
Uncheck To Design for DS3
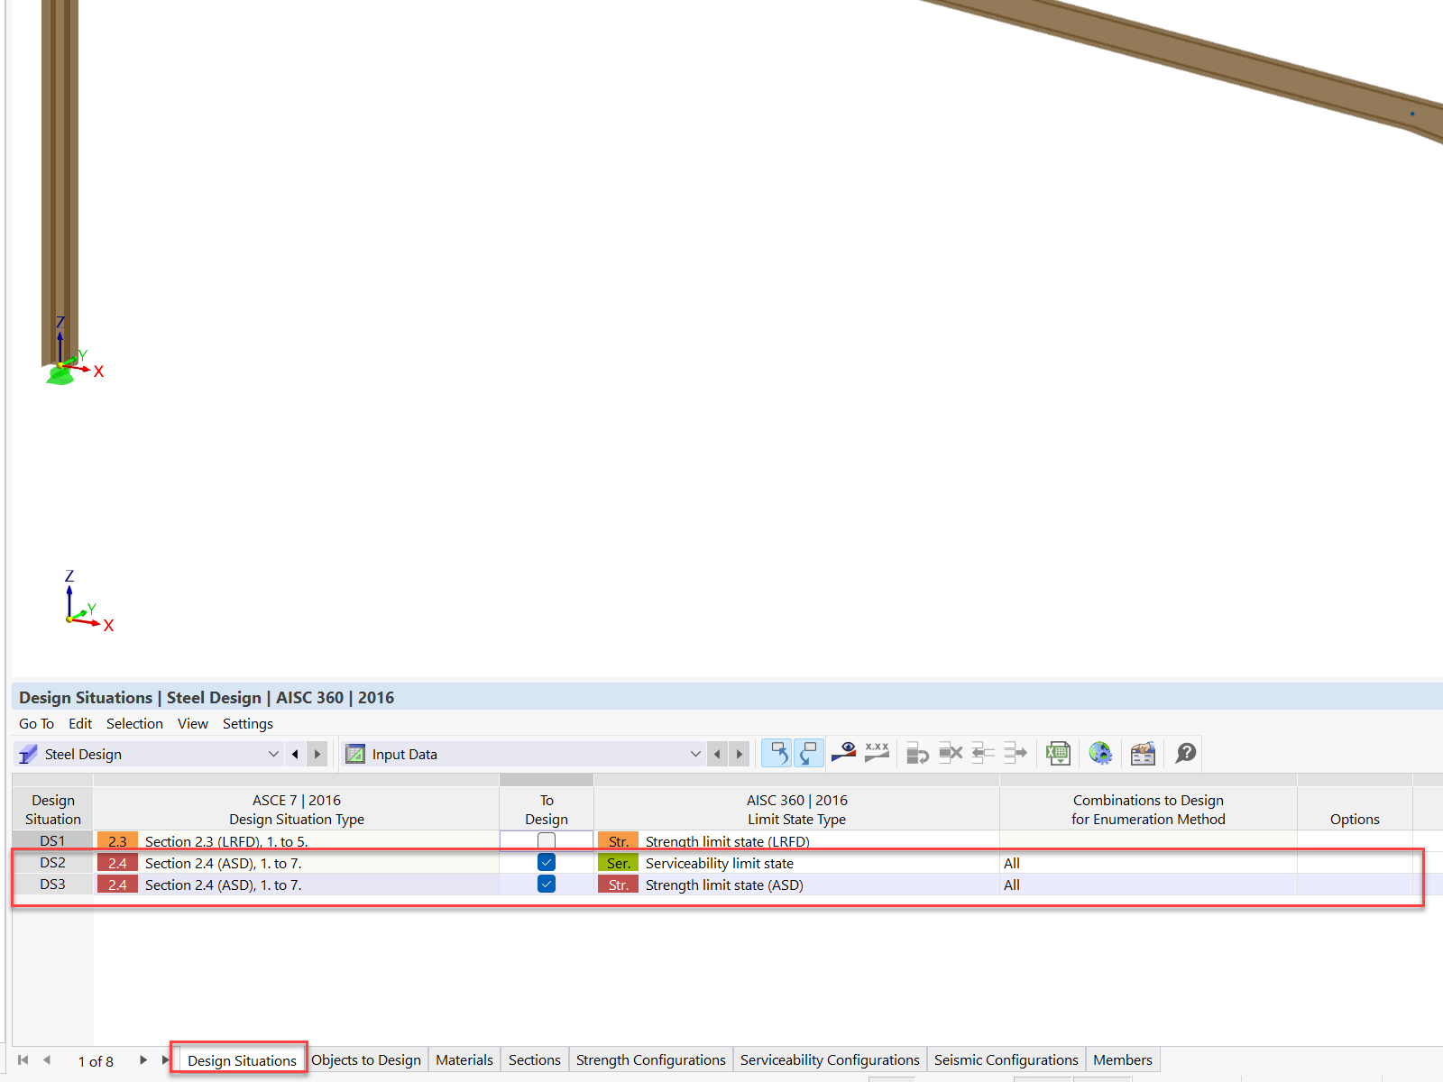click(546, 884)
